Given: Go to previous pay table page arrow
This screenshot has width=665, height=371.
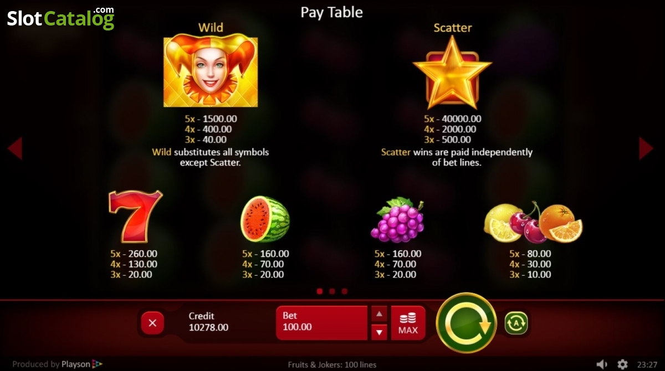Looking at the screenshot, I should pyautogui.click(x=14, y=148).
